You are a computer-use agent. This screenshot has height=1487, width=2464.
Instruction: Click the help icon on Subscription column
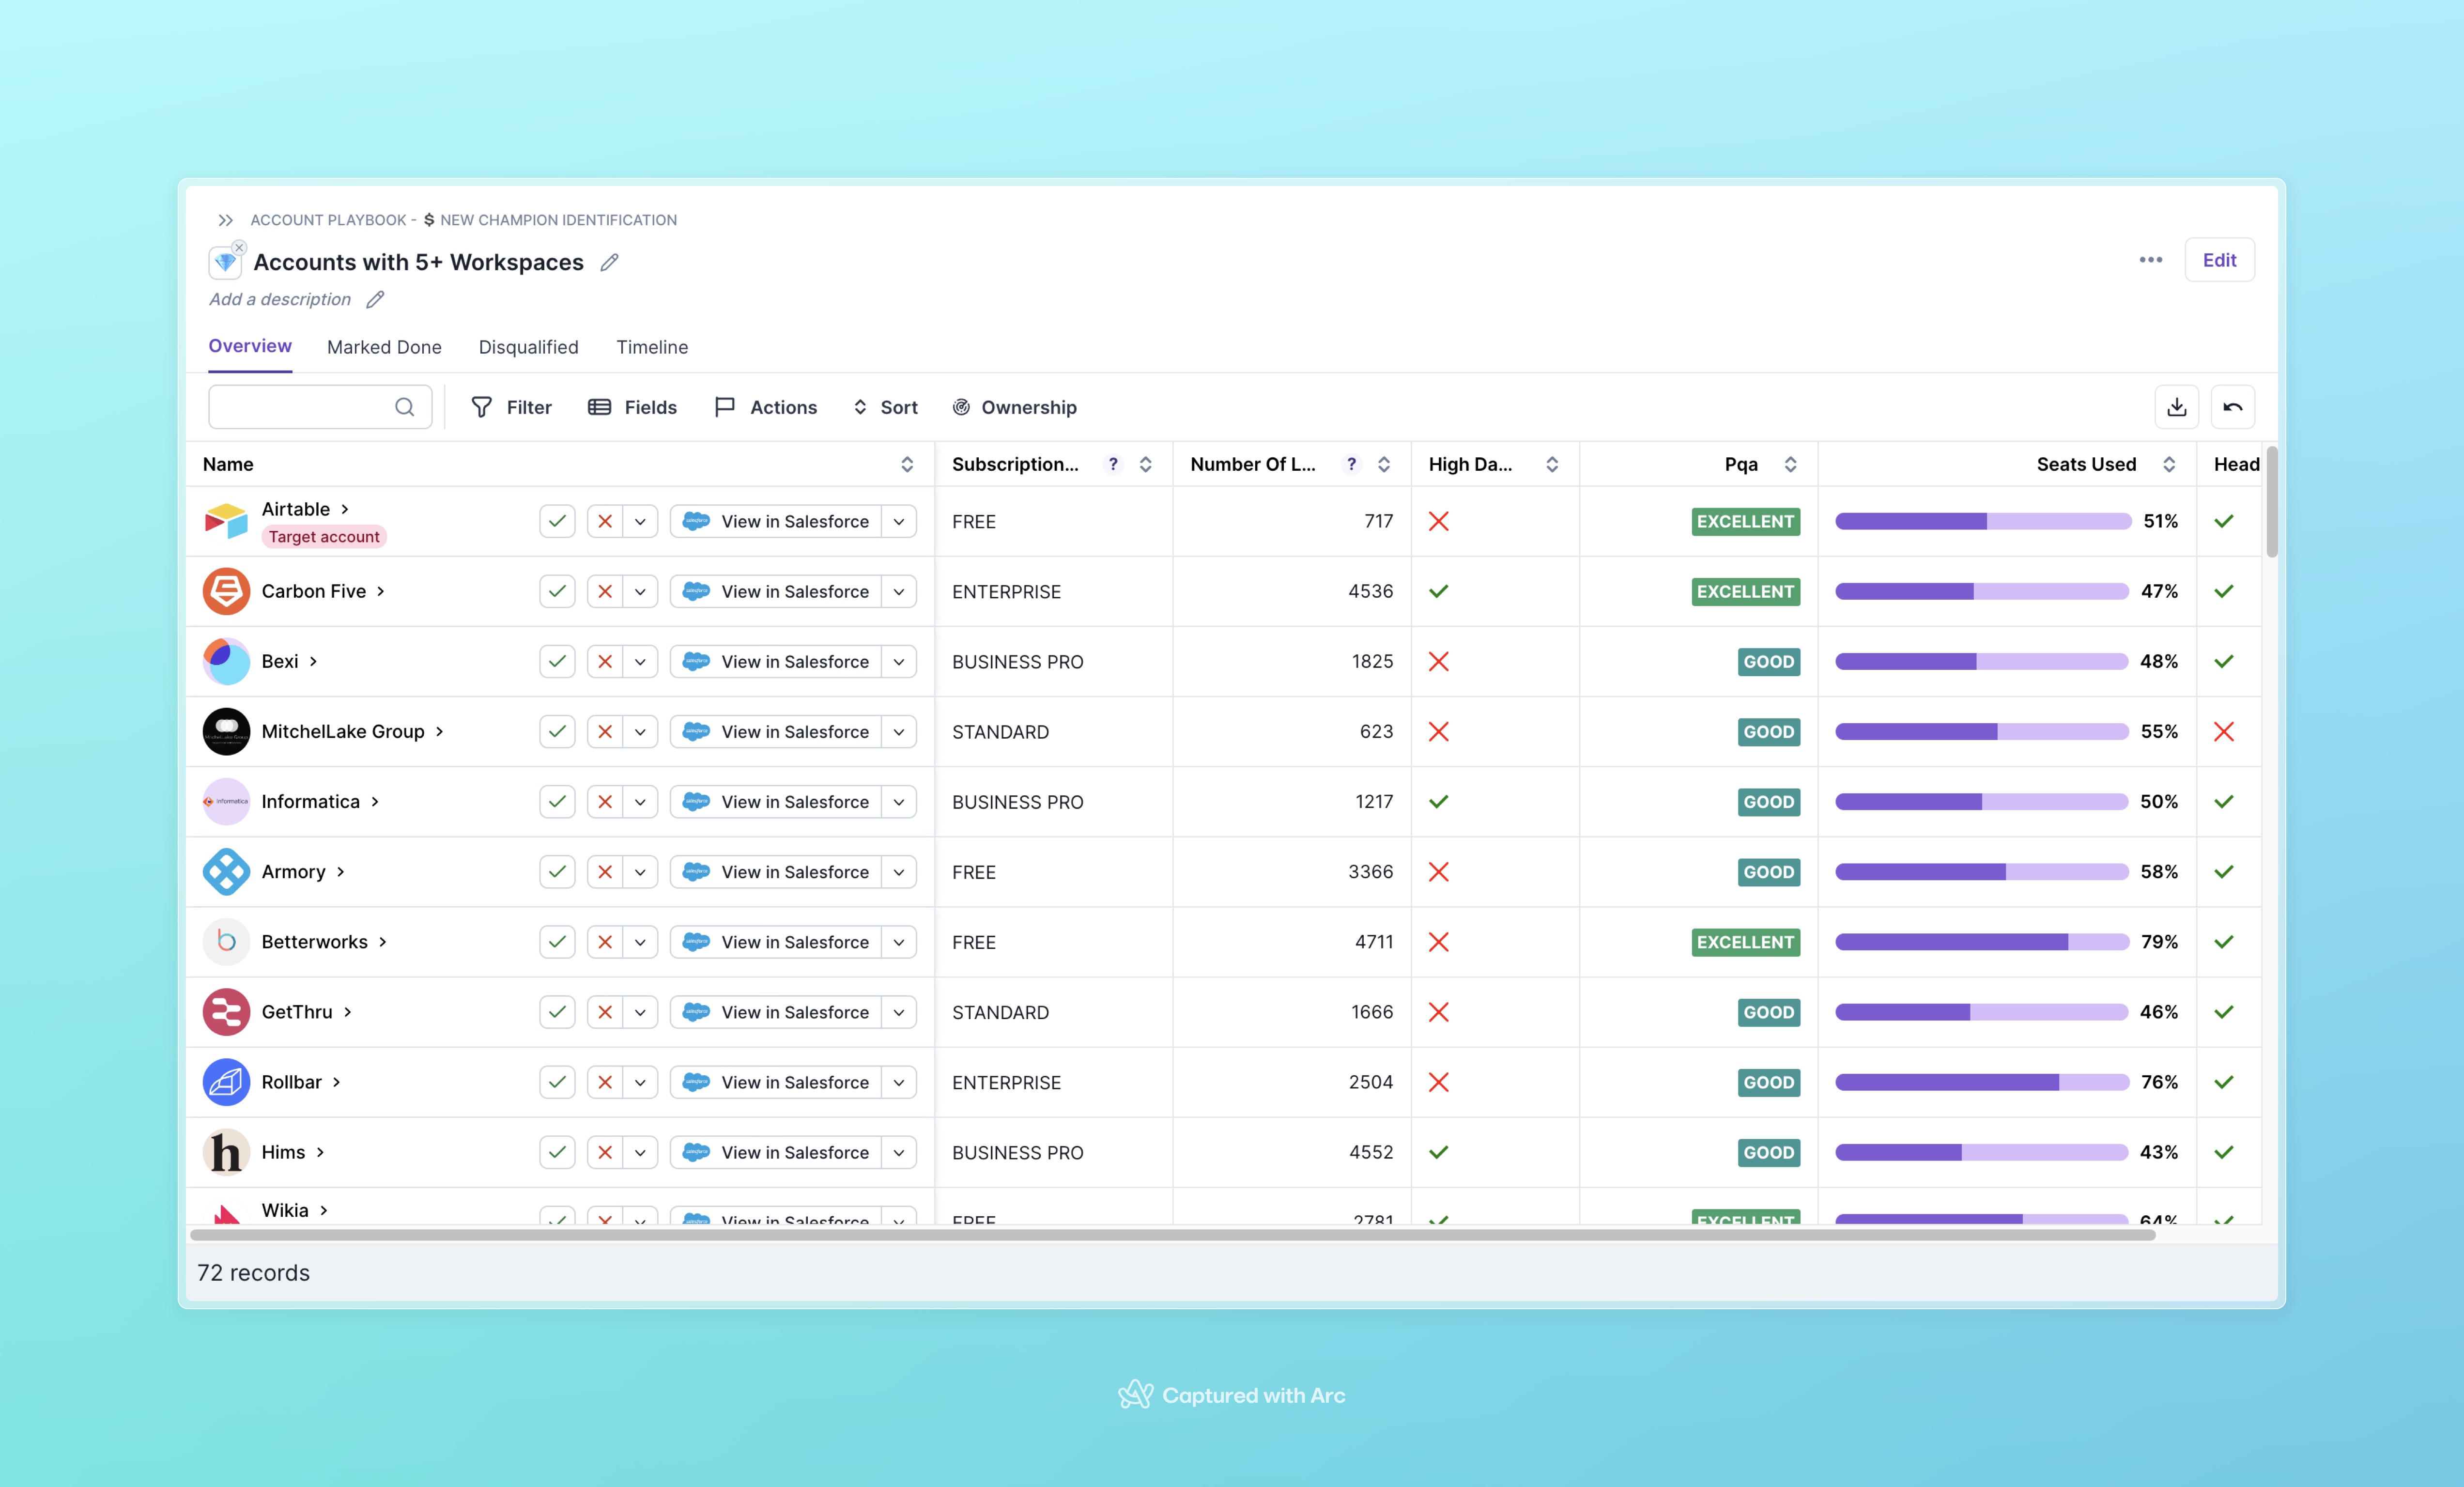tap(1113, 464)
